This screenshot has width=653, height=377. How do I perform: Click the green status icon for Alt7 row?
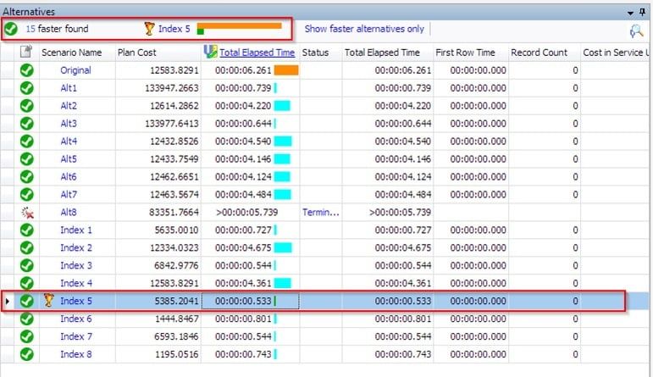point(27,195)
